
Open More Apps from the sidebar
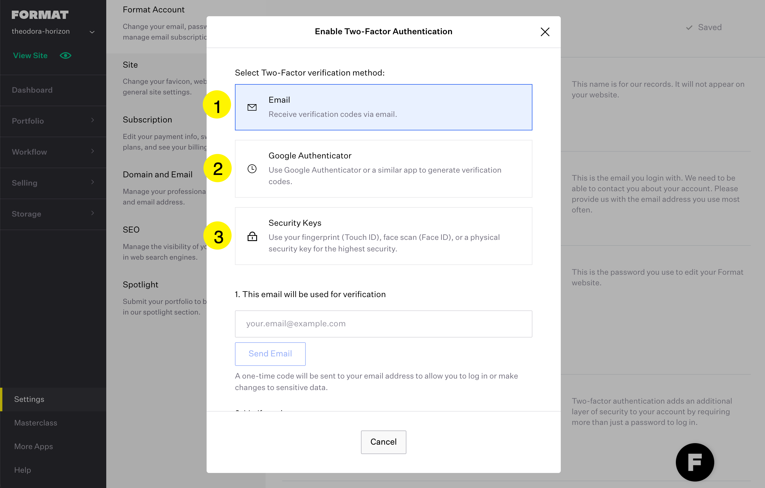(x=33, y=446)
